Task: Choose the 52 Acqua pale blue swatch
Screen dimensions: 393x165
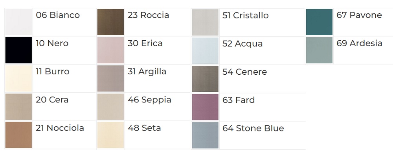Action: point(205,50)
